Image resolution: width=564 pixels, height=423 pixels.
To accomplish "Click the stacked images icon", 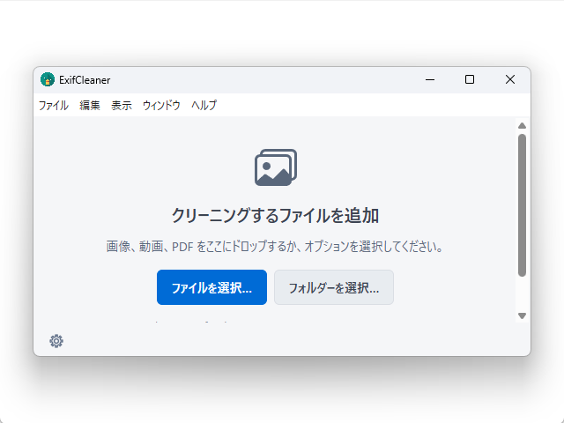I will coord(276,167).
